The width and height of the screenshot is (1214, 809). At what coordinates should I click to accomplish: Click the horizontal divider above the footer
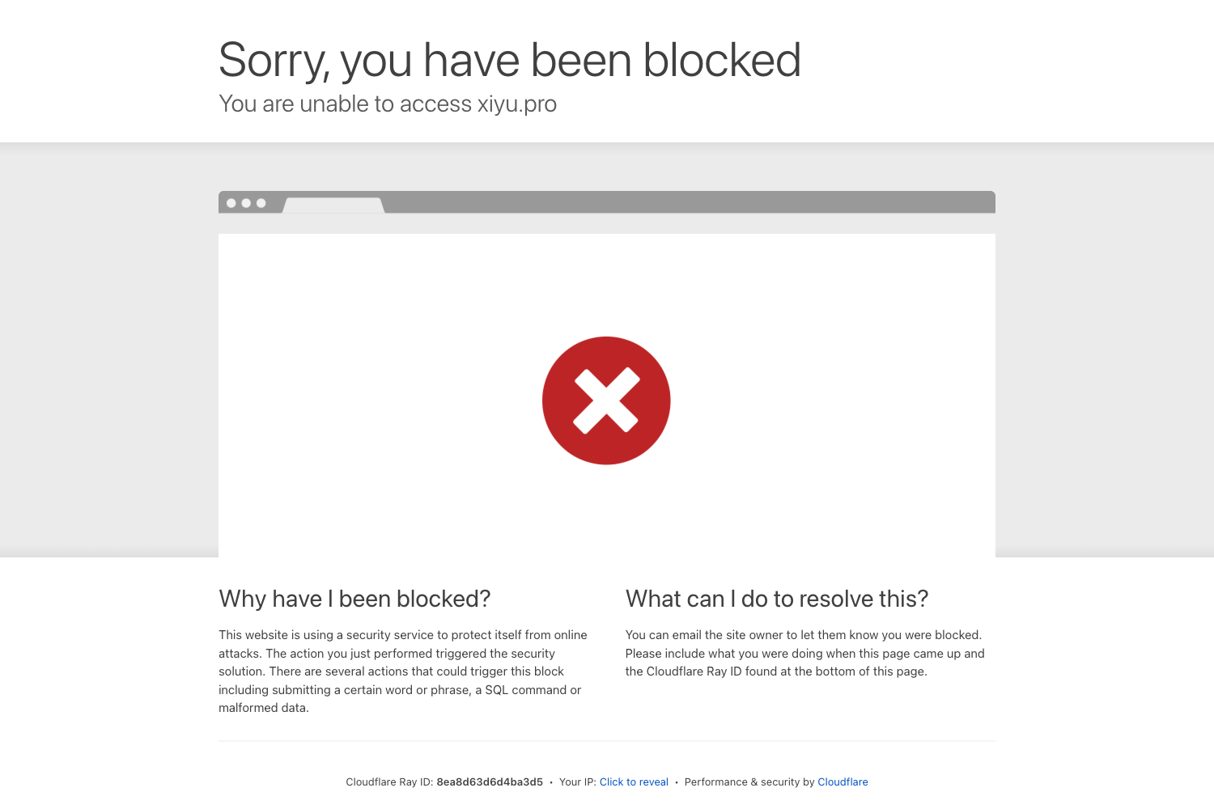tap(607, 741)
